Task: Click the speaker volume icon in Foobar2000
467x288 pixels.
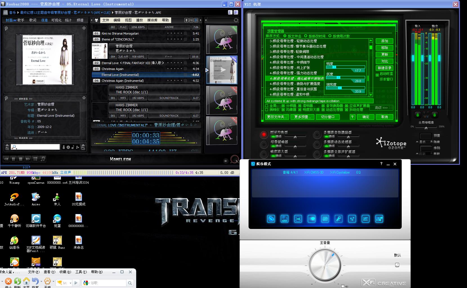Action: point(225,161)
